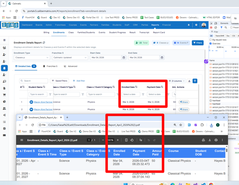Toggle the Preserve log checkbox in DevTools
Image resolution: width=239 pixels, height=185 pixels.
tap(231, 27)
